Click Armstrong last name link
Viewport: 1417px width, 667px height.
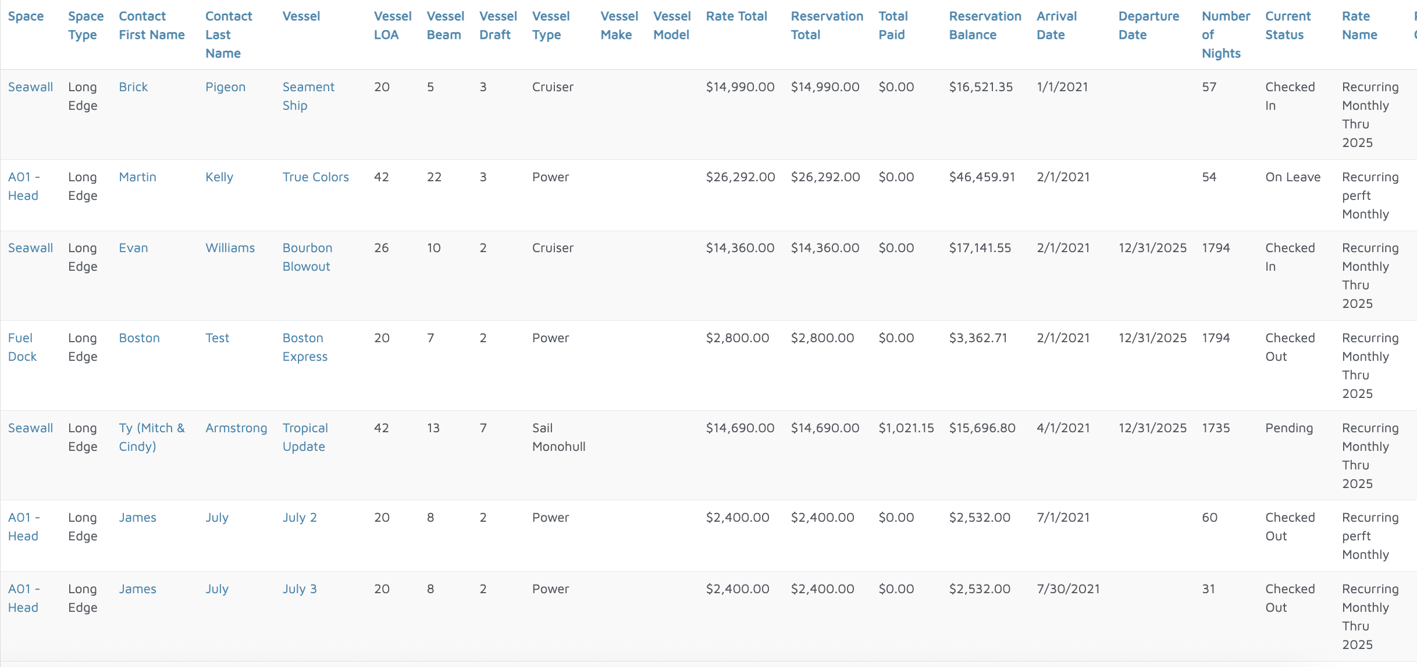236,428
